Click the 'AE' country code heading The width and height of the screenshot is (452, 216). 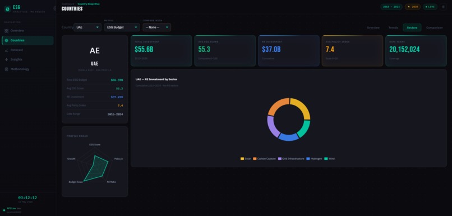(x=95, y=50)
